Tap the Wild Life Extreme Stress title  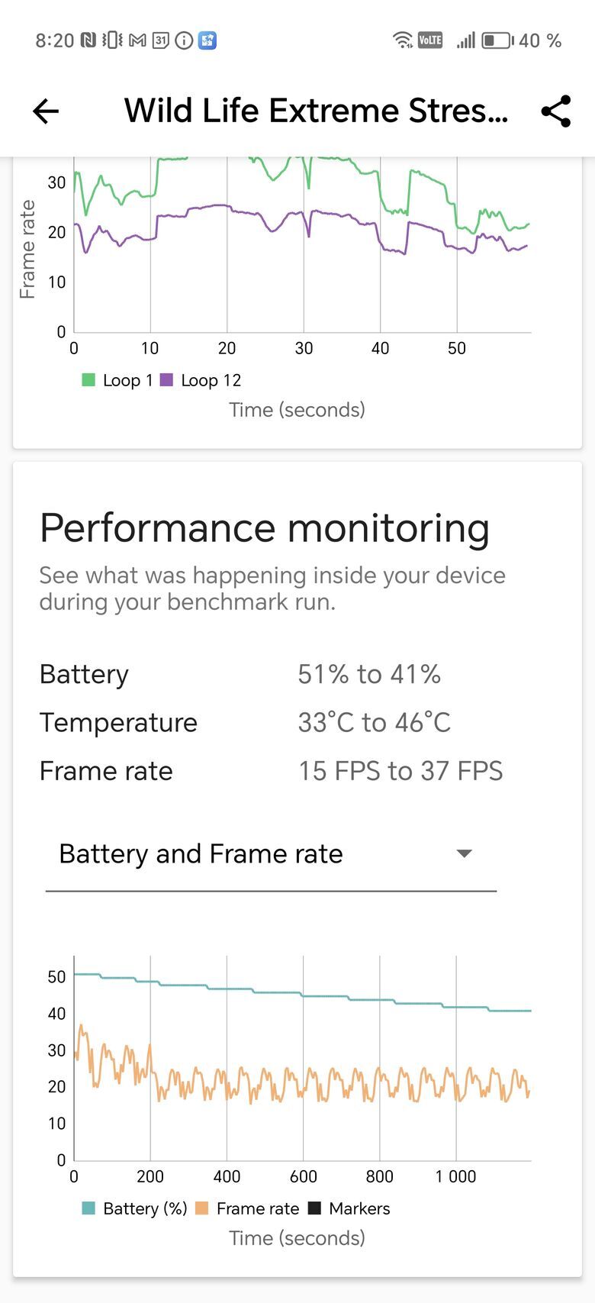tap(316, 111)
